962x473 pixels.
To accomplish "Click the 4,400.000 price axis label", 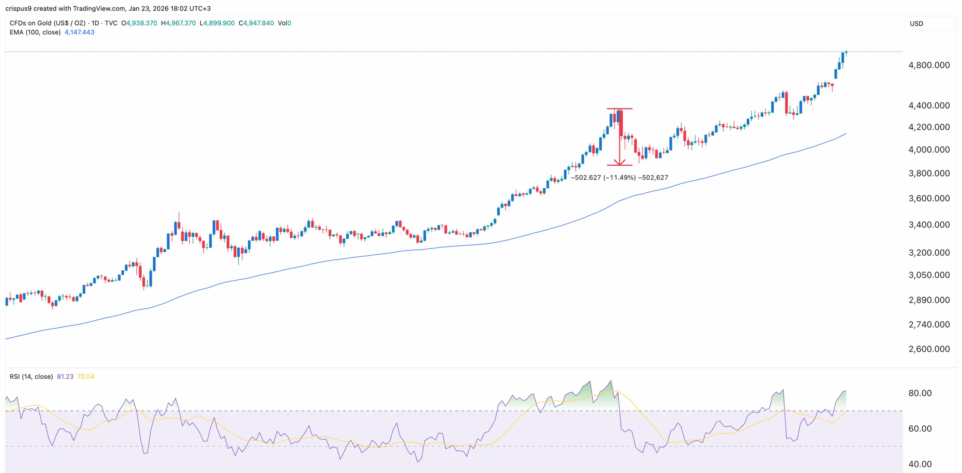I will pos(929,106).
